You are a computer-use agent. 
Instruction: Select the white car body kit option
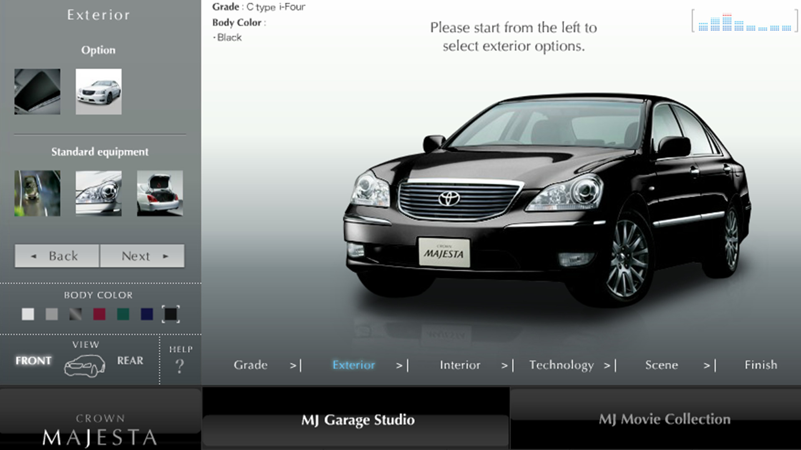tap(98, 92)
